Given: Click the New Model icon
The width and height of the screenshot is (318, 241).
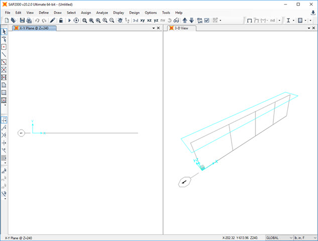Looking at the screenshot, I should [x=6, y=21].
